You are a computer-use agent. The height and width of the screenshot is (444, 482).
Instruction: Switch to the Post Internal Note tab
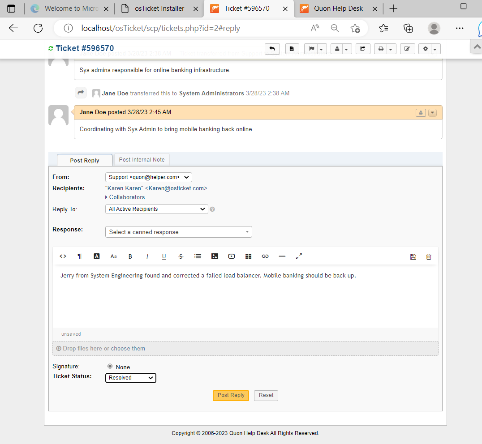[142, 159]
